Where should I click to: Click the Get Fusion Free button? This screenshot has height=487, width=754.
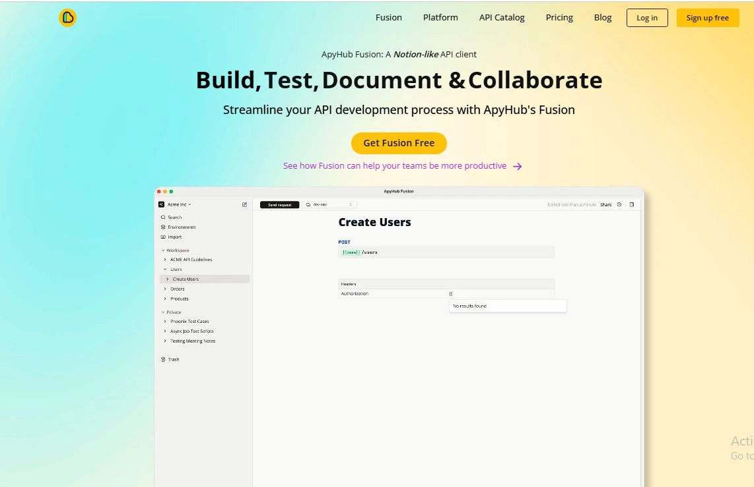(x=399, y=143)
